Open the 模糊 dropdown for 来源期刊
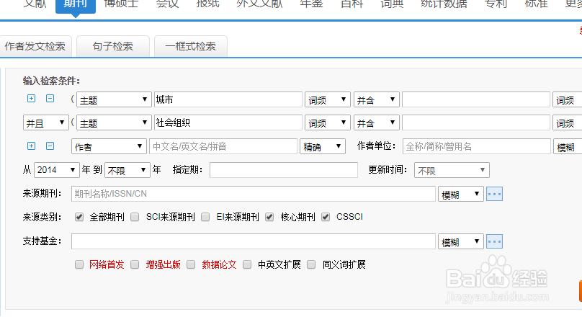 point(460,194)
